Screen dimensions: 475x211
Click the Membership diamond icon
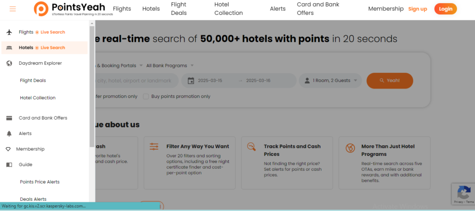(8, 149)
